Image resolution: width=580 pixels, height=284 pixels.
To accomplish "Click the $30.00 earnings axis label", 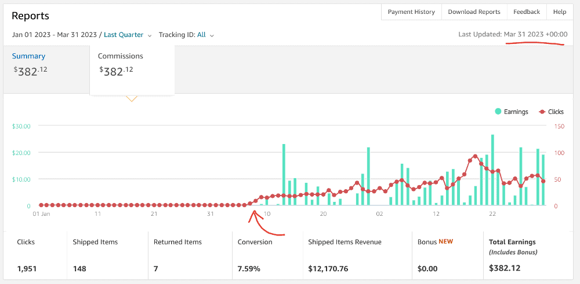I will click(x=21, y=126).
